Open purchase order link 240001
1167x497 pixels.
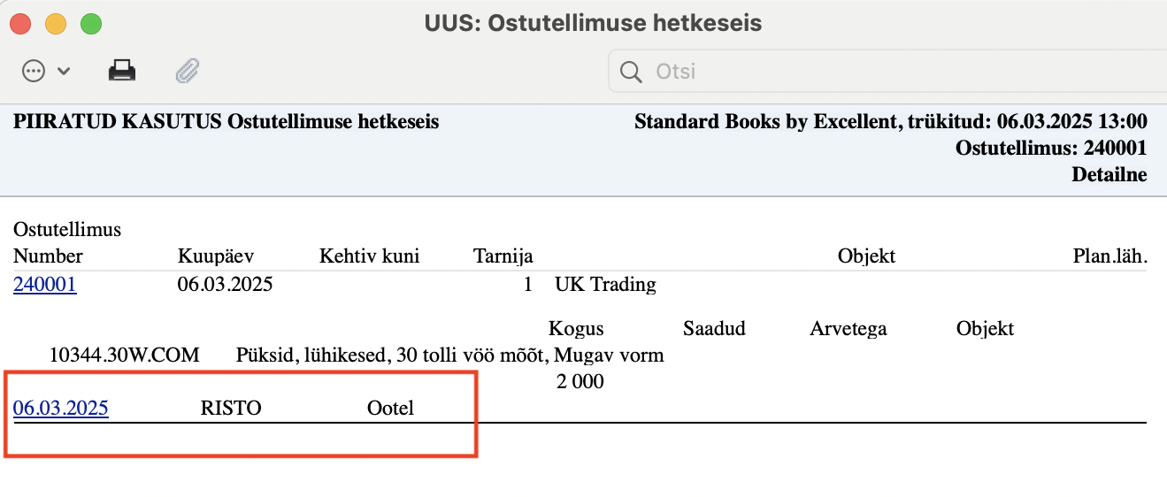click(x=45, y=285)
